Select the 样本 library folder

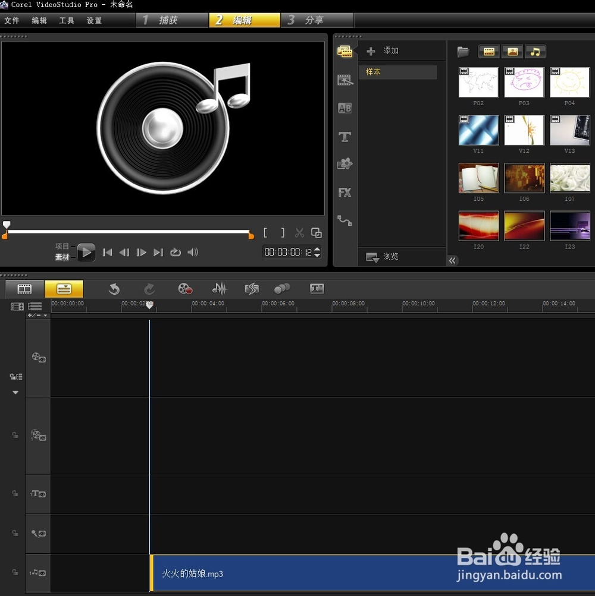click(x=397, y=72)
